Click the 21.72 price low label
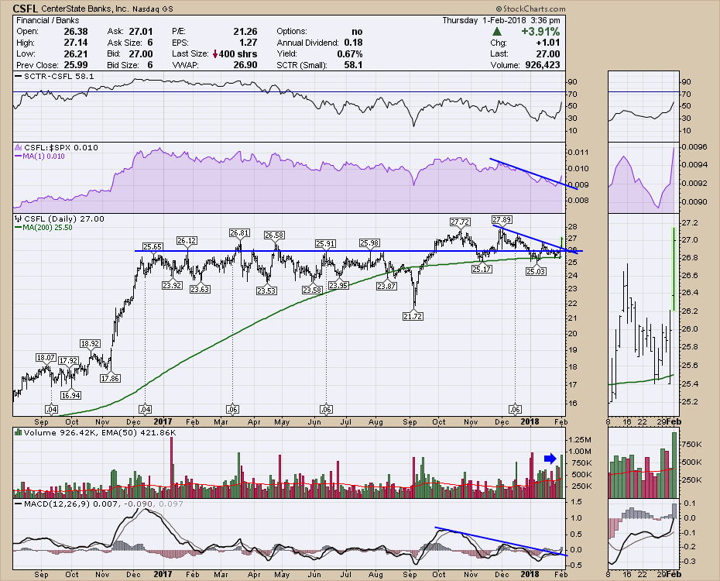 (x=413, y=316)
